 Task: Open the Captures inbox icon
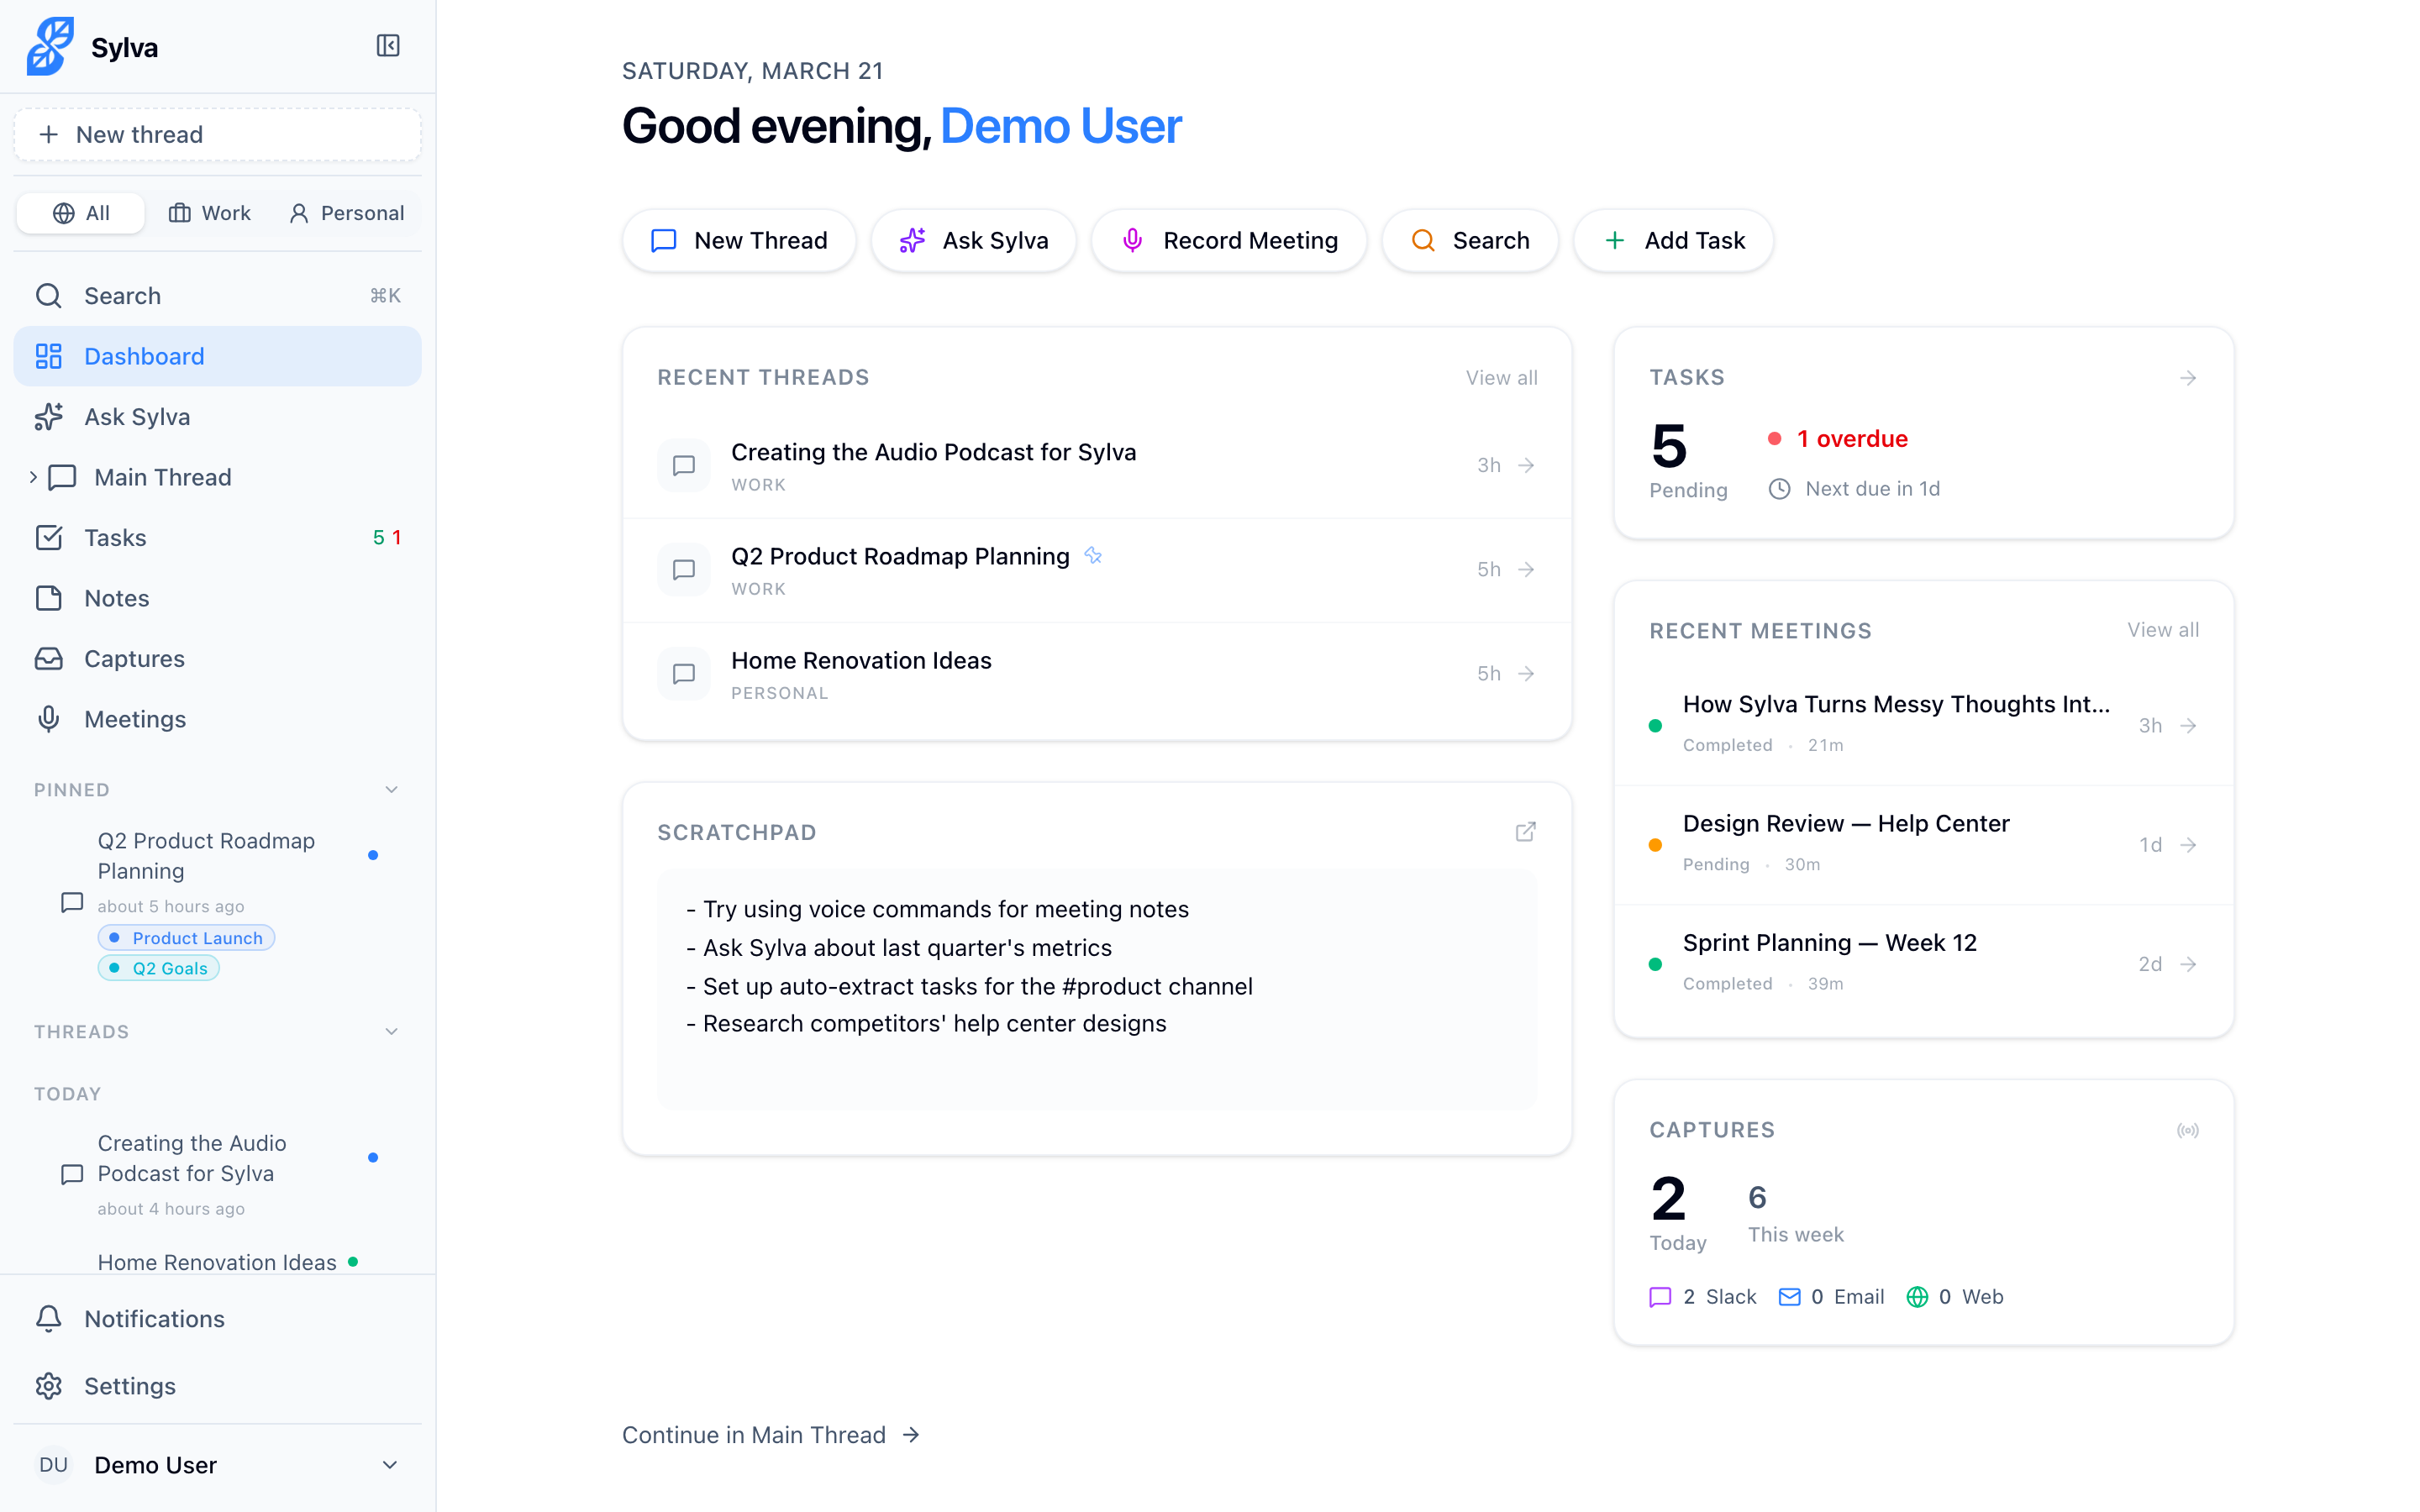49,659
